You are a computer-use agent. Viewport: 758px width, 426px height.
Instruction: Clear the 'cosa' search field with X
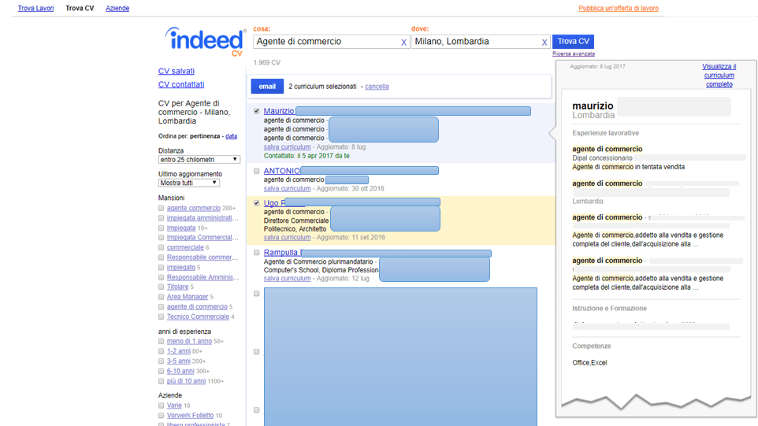click(x=403, y=43)
